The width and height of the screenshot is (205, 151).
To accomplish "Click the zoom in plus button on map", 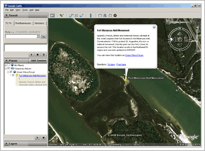I will pyautogui.click(x=197, y=27).
